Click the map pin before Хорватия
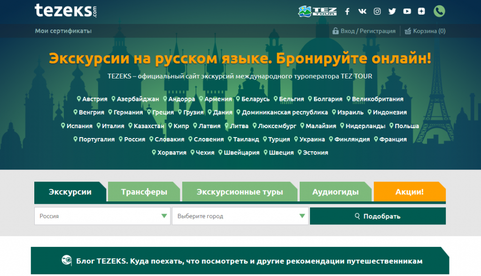Image resolution: width=481 pixels, height=276 pixels. point(154,153)
